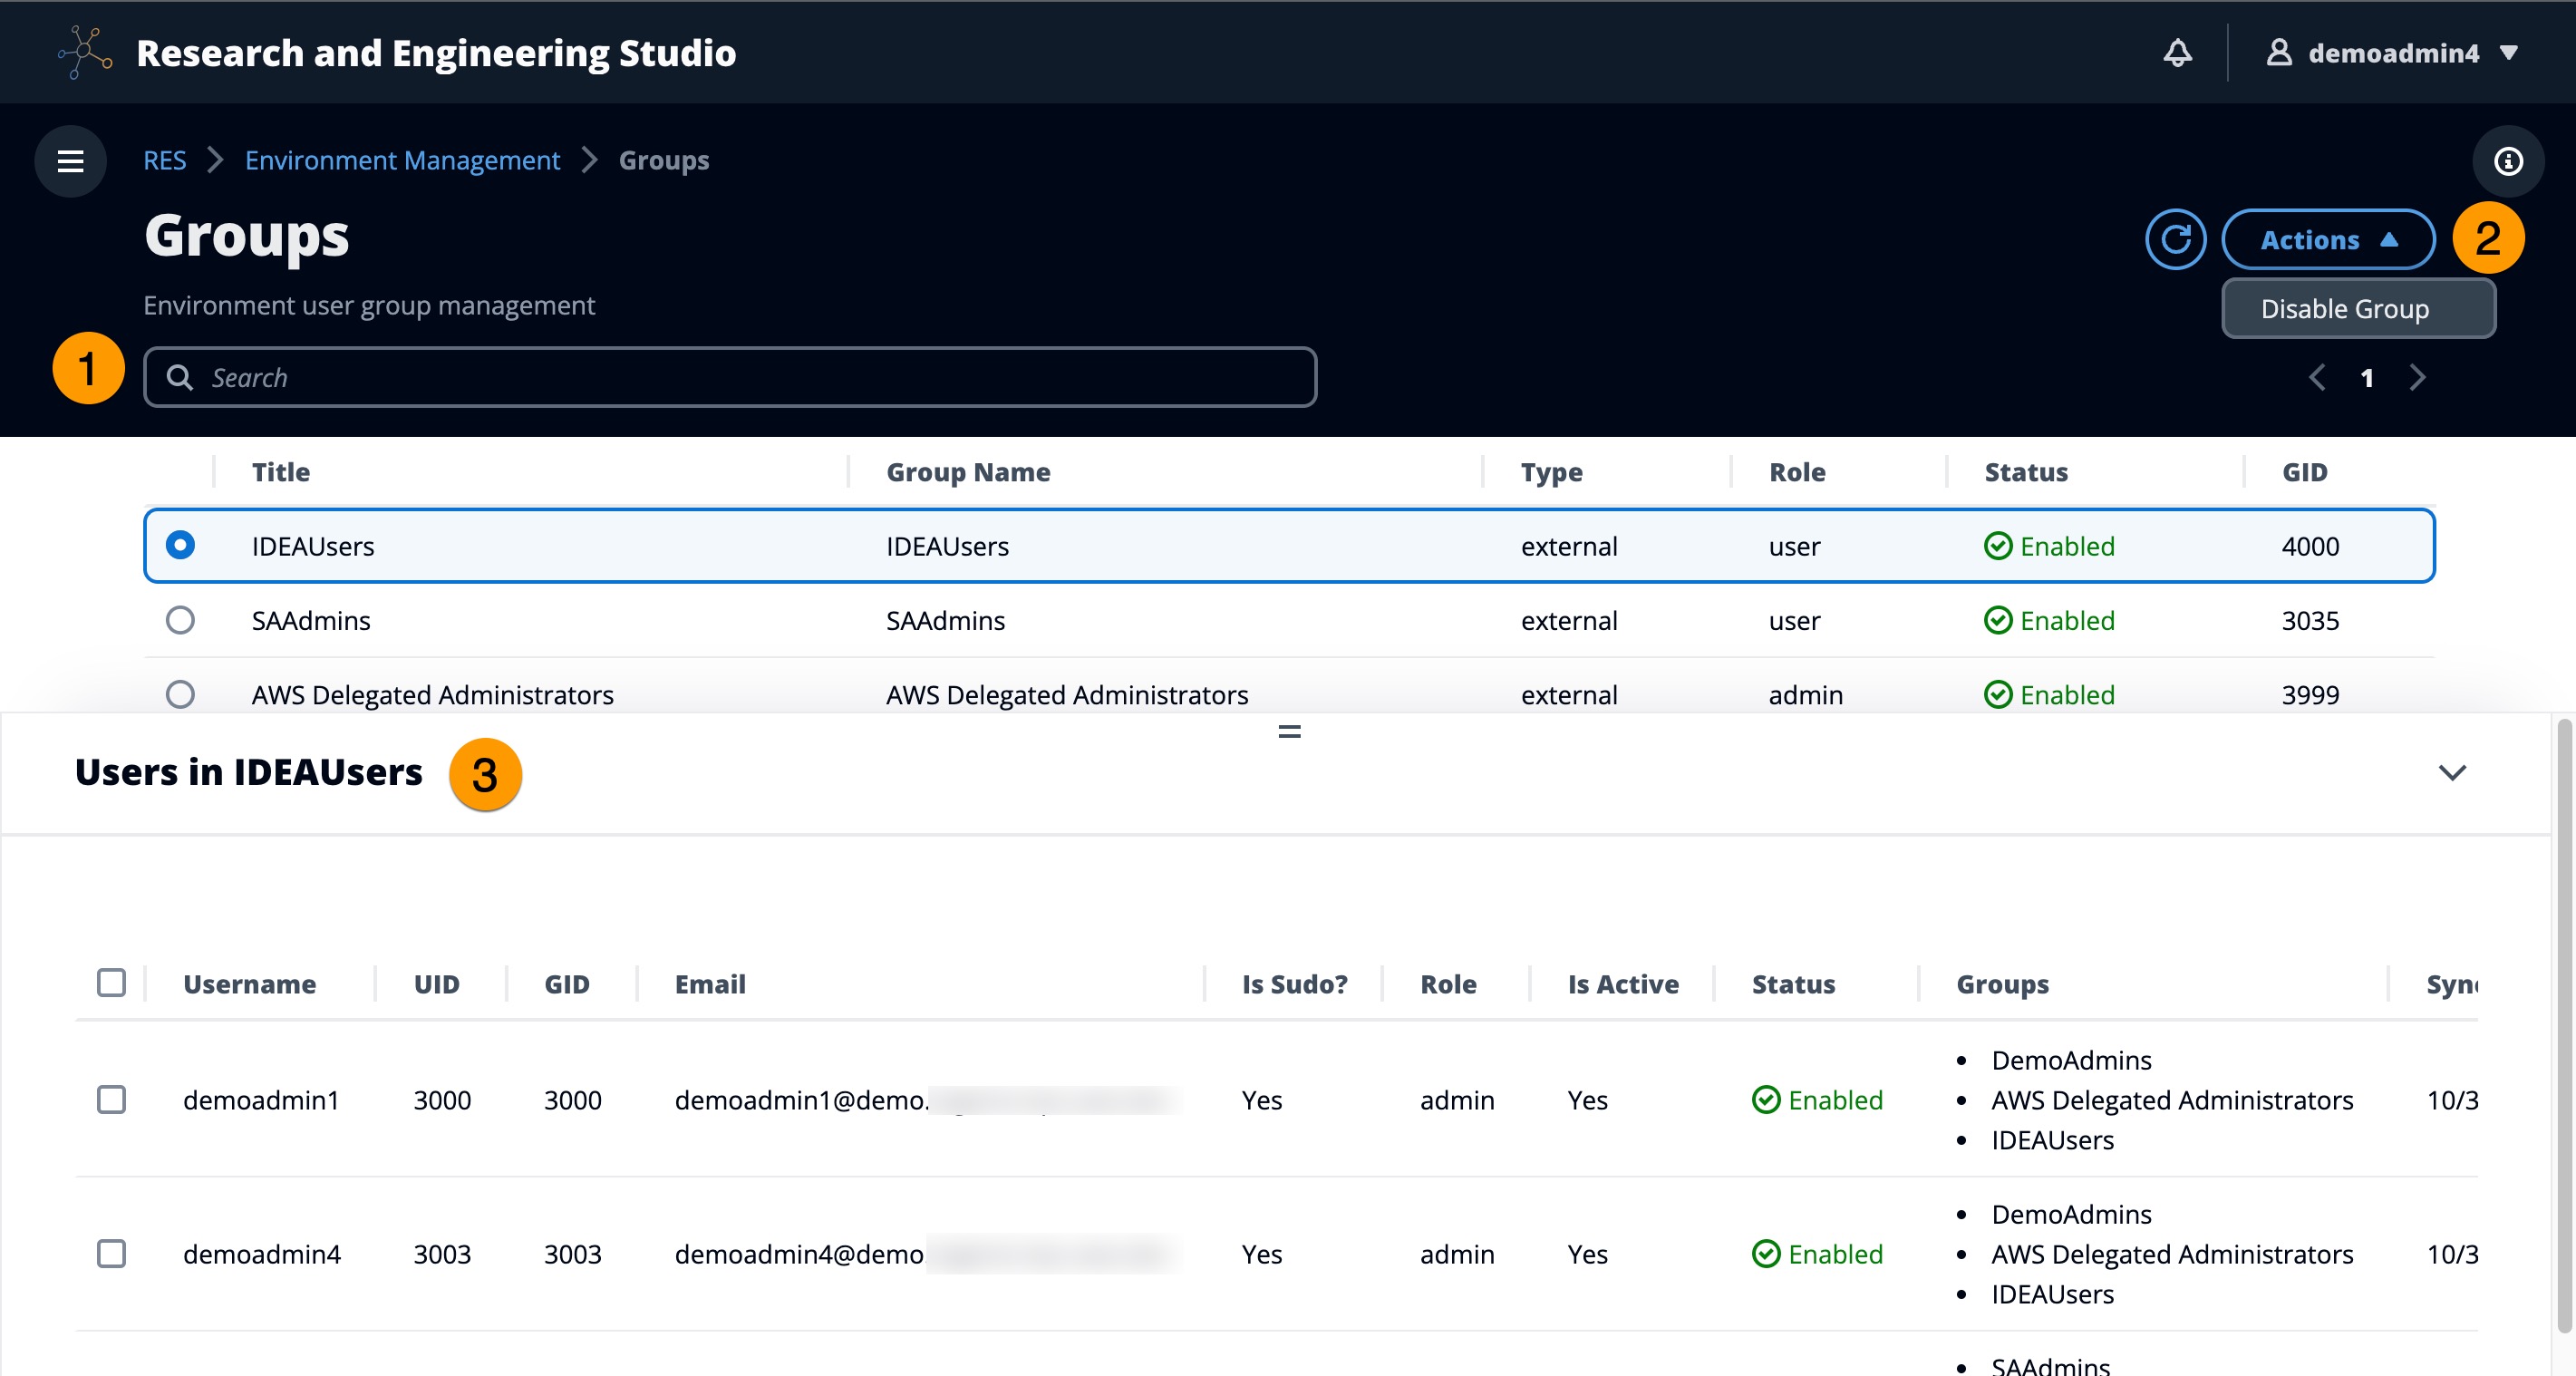Select AWS Delegated Administrators radio button
This screenshot has width=2576, height=1376.
pyautogui.click(x=180, y=694)
